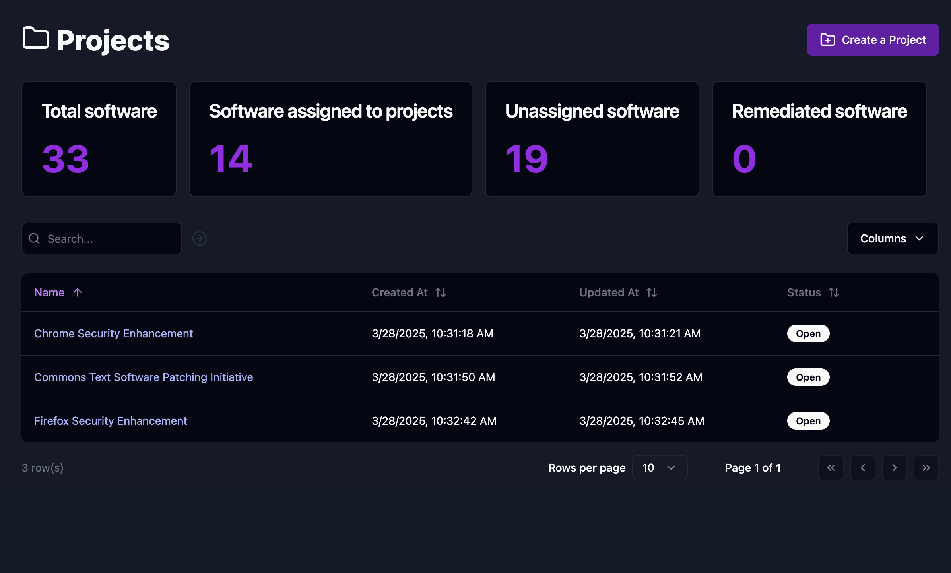Open the Chrome Security Enhancement project
This screenshot has height=573, width=951.
(x=113, y=333)
